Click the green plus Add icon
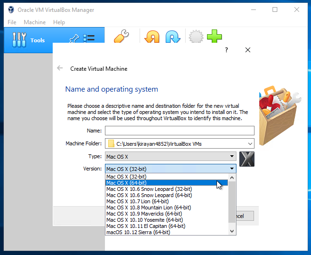This screenshot has width=311, height=255. click(214, 36)
